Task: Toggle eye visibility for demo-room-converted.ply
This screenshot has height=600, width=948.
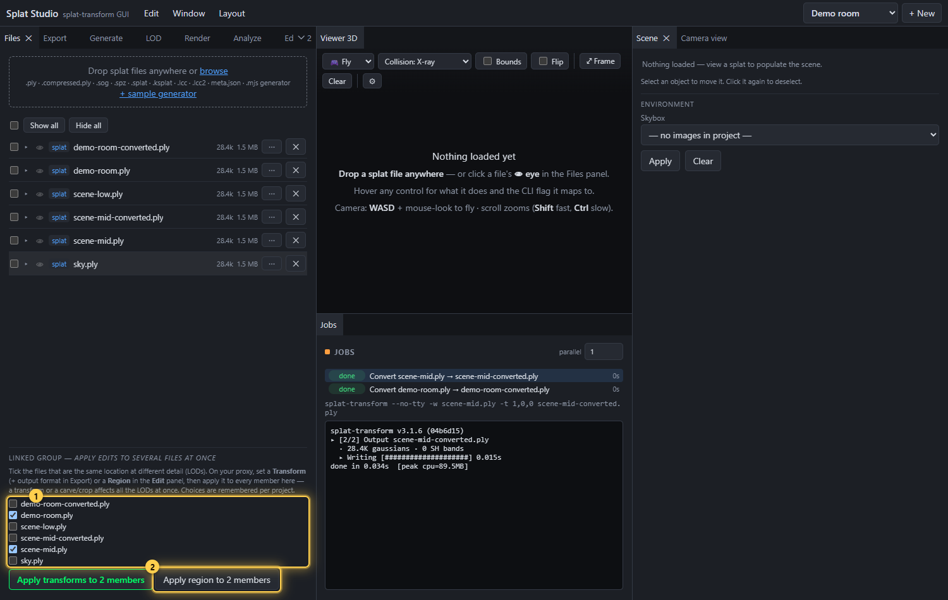Action: point(40,148)
